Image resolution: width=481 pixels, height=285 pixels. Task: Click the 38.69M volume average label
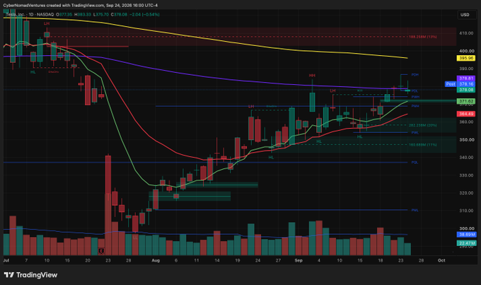(466, 234)
